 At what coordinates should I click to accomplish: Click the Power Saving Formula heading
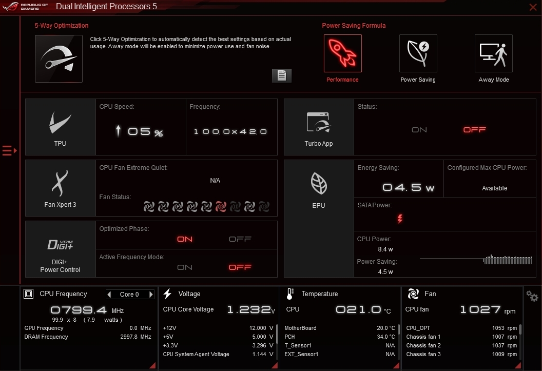[354, 26]
